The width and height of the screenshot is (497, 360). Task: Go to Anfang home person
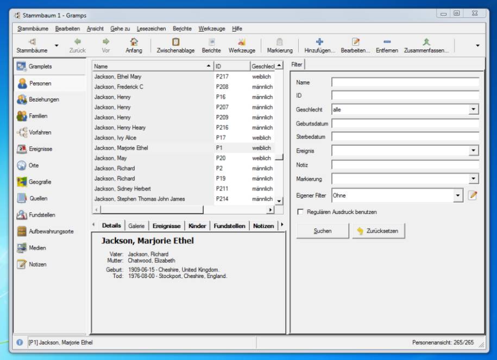pyautogui.click(x=134, y=42)
